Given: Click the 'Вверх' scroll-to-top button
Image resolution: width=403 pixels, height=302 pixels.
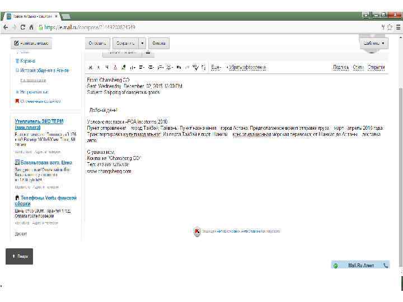Looking at the screenshot, I should point(19,256).
